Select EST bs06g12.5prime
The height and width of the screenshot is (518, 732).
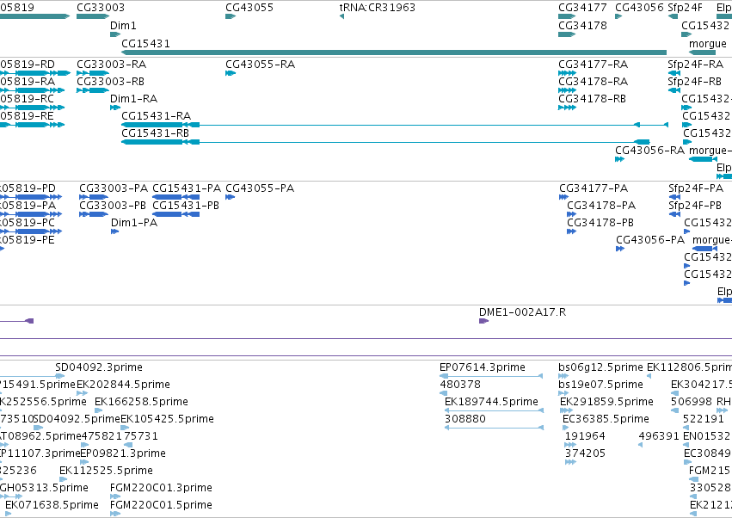(x=600, y=367)
